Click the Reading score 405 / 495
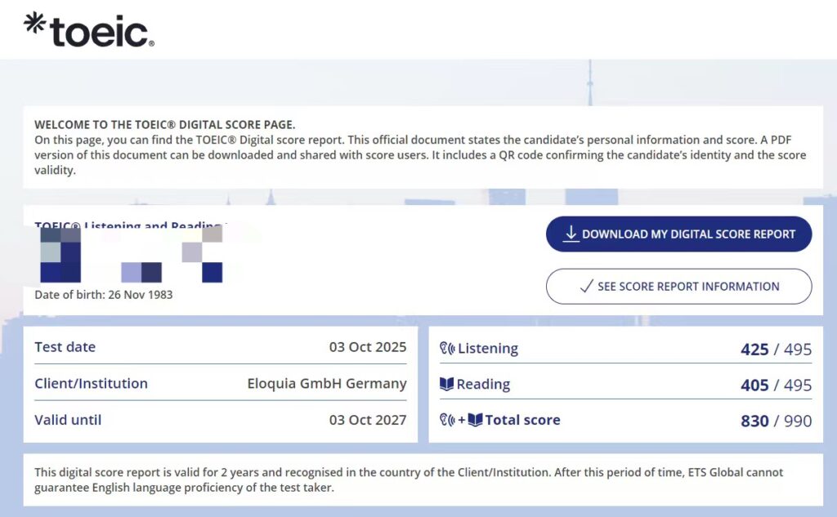 pyautogui.click(x=776, y=386)
